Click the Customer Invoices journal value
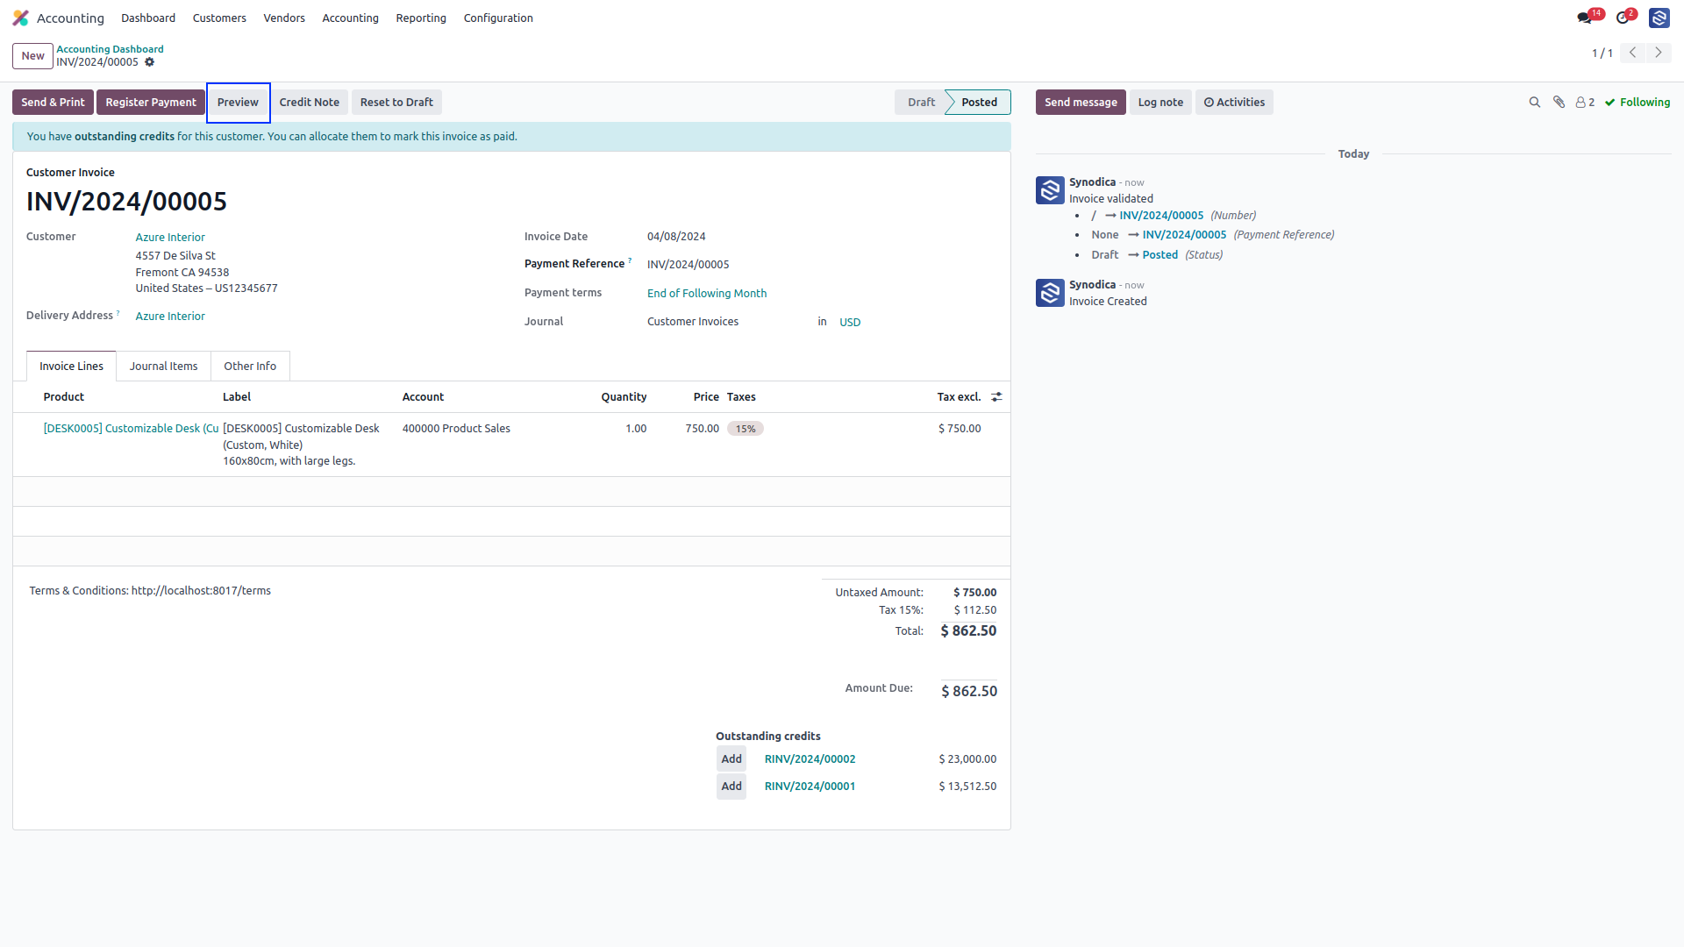Screen dimensions: 1684x947 pos(693,322)
